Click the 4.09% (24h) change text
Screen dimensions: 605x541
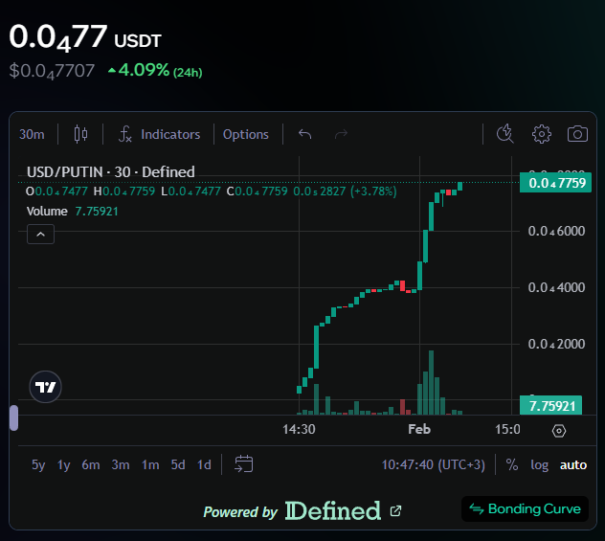pos(155,70)
